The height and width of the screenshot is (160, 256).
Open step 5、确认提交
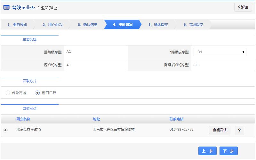(x=158, y=25)
